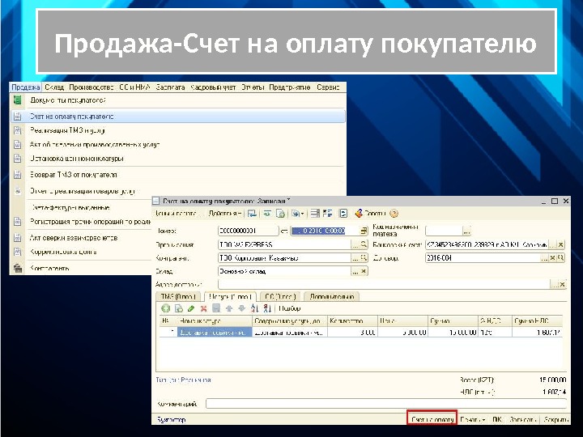Click the Подбор button above the table

pos(290,308)
